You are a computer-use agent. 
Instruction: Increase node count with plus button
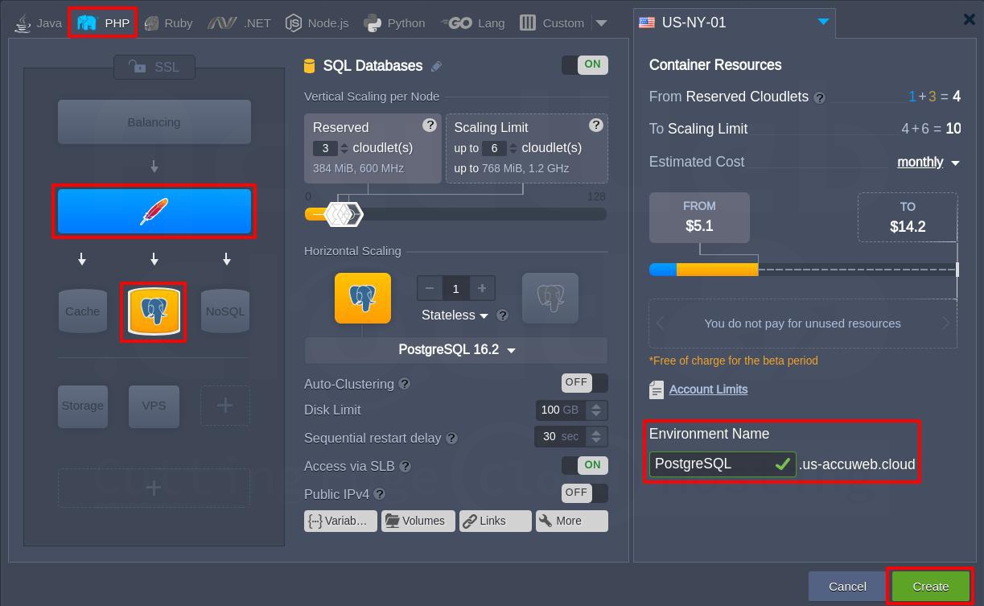point(482,288)
